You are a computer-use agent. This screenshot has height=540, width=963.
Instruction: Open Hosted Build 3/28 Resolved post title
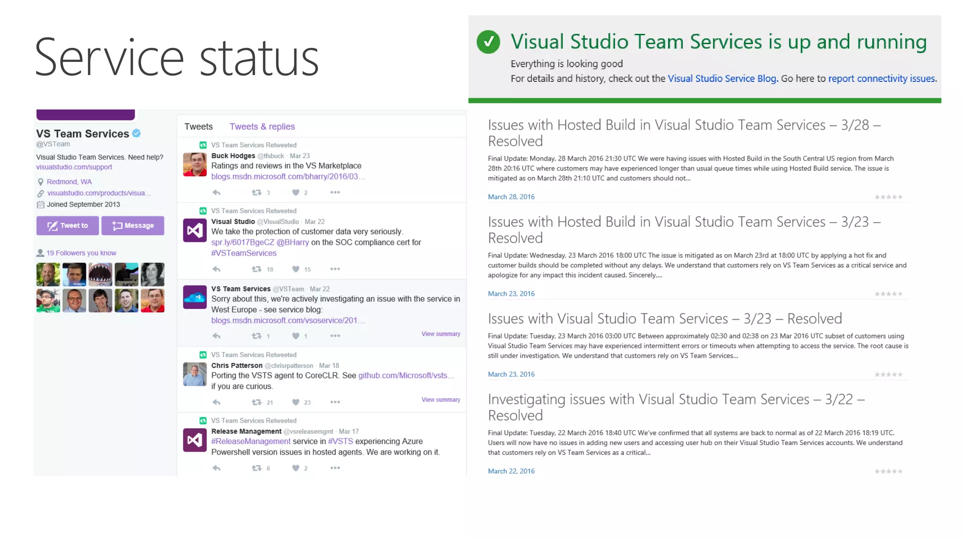[684, 133]
